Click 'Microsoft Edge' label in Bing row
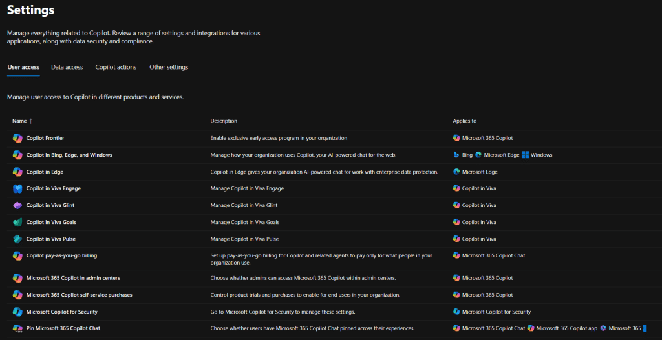662x340 pixels. [502, 155]
